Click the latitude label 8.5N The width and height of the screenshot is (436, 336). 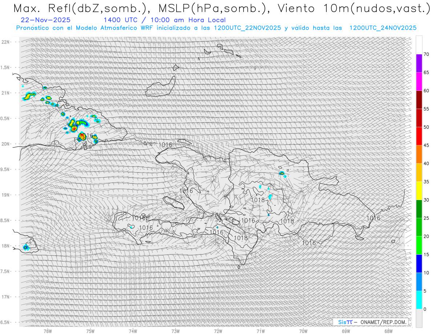pyautogui.click(x=5, y=220)
